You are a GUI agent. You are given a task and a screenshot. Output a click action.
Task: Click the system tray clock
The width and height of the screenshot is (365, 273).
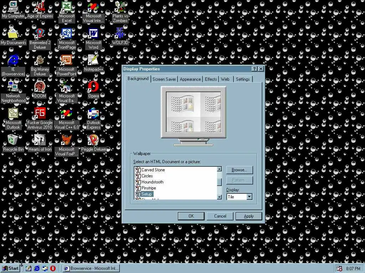point(353,269)
